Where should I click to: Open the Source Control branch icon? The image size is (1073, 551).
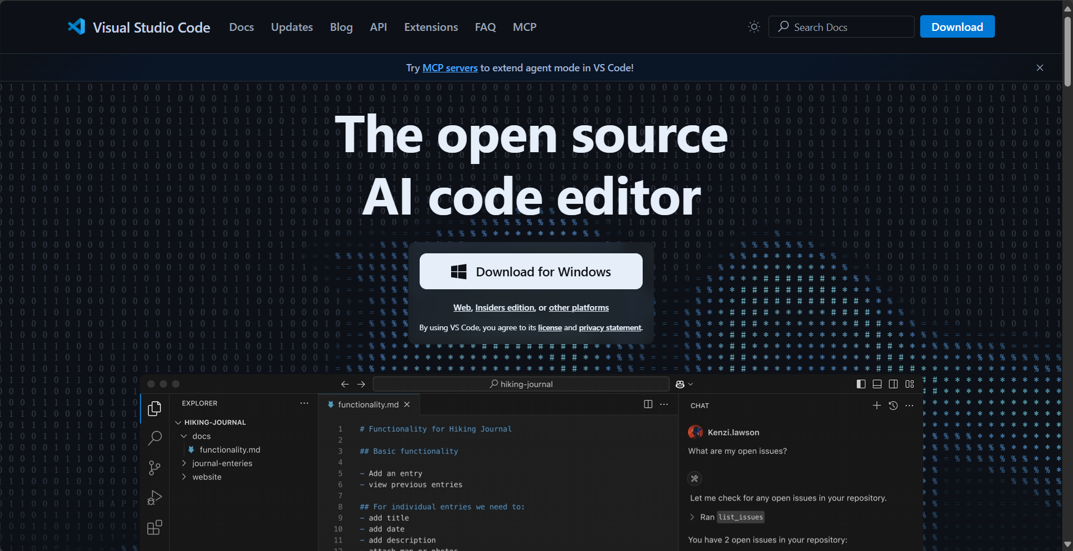click(154, 468)
